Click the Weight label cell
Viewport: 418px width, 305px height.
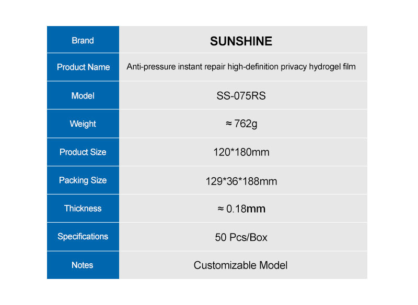point(83,124)
